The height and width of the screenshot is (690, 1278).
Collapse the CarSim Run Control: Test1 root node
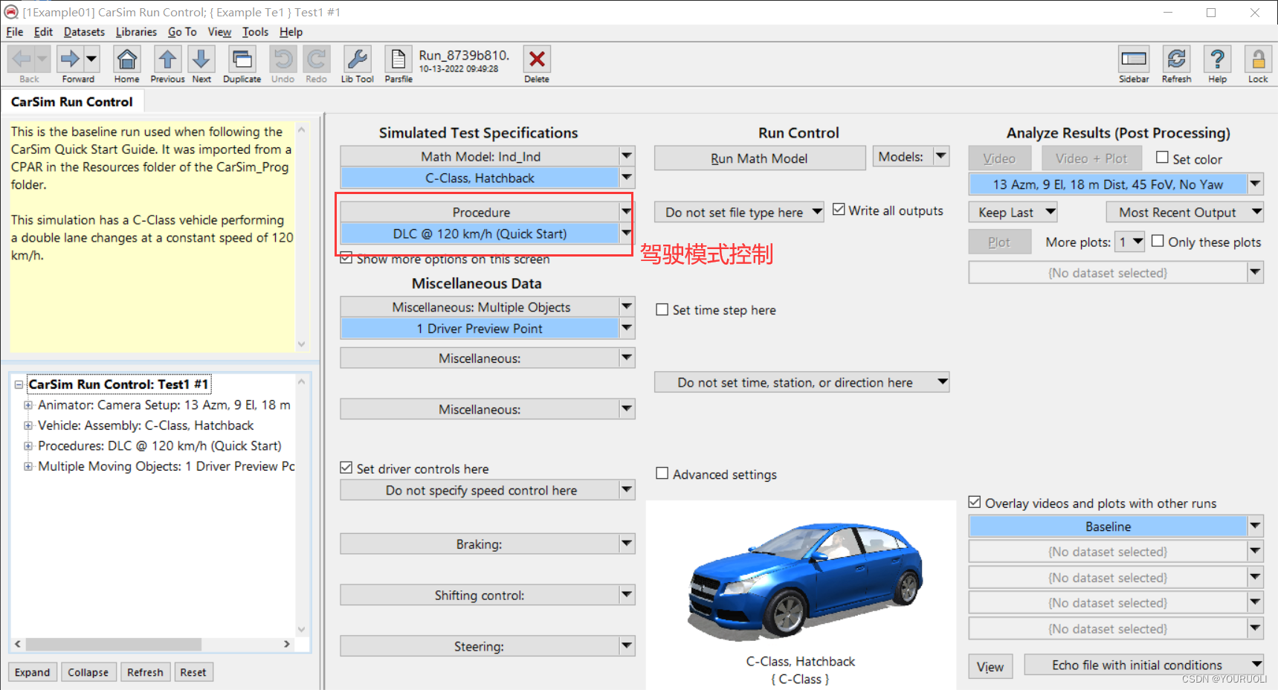pos(19,384)
